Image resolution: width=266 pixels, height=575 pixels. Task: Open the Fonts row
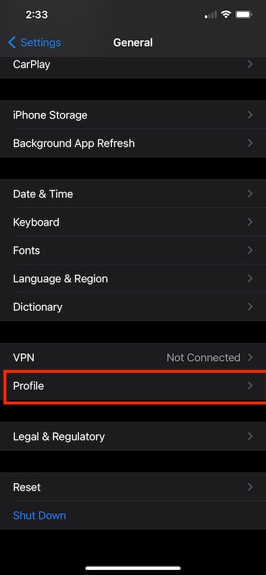(x=133, y=250)
